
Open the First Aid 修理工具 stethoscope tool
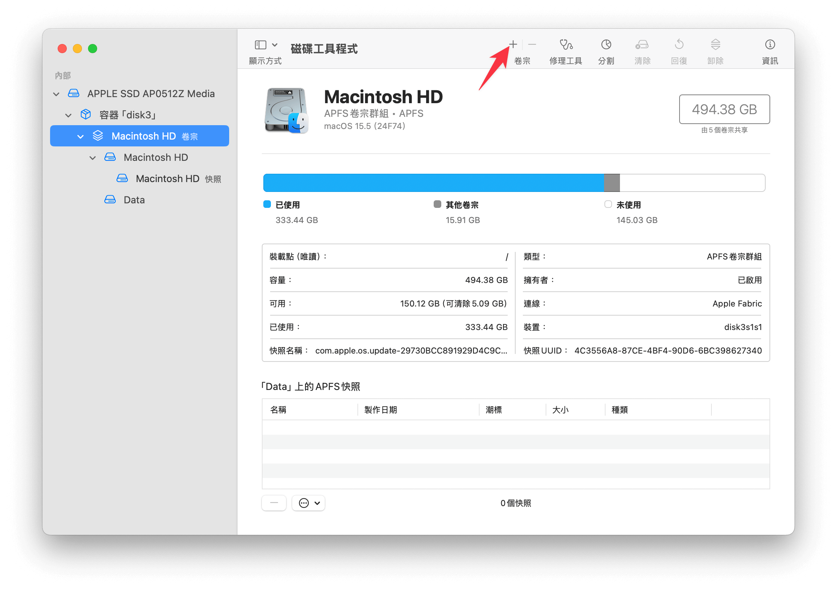[566, 45]
